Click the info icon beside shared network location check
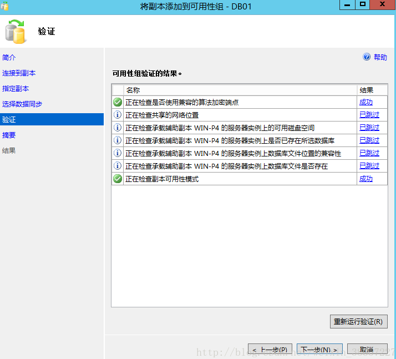 click(x=118, y=115)
